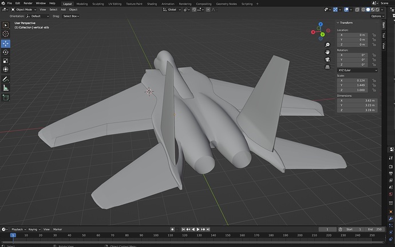This screenshot has width=395, height=247.
Task: Open the Blender logo menu
Action: click(x=3, y=3)
